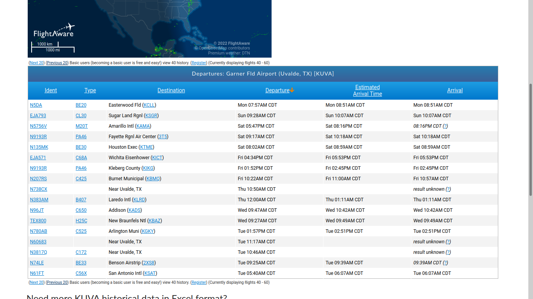Open flight TEX800

point(38,221)
